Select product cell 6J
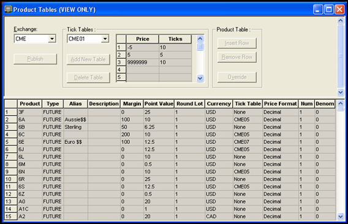Screen dimensions: 348x224 pos(30,149)
